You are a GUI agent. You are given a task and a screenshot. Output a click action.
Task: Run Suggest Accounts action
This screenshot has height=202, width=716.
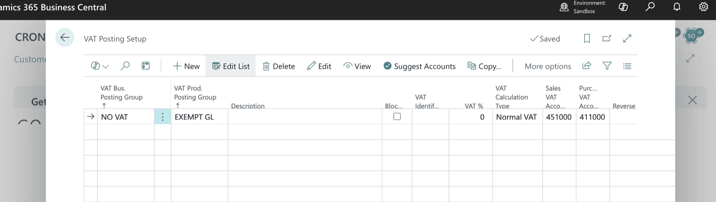tap(420, 66)
